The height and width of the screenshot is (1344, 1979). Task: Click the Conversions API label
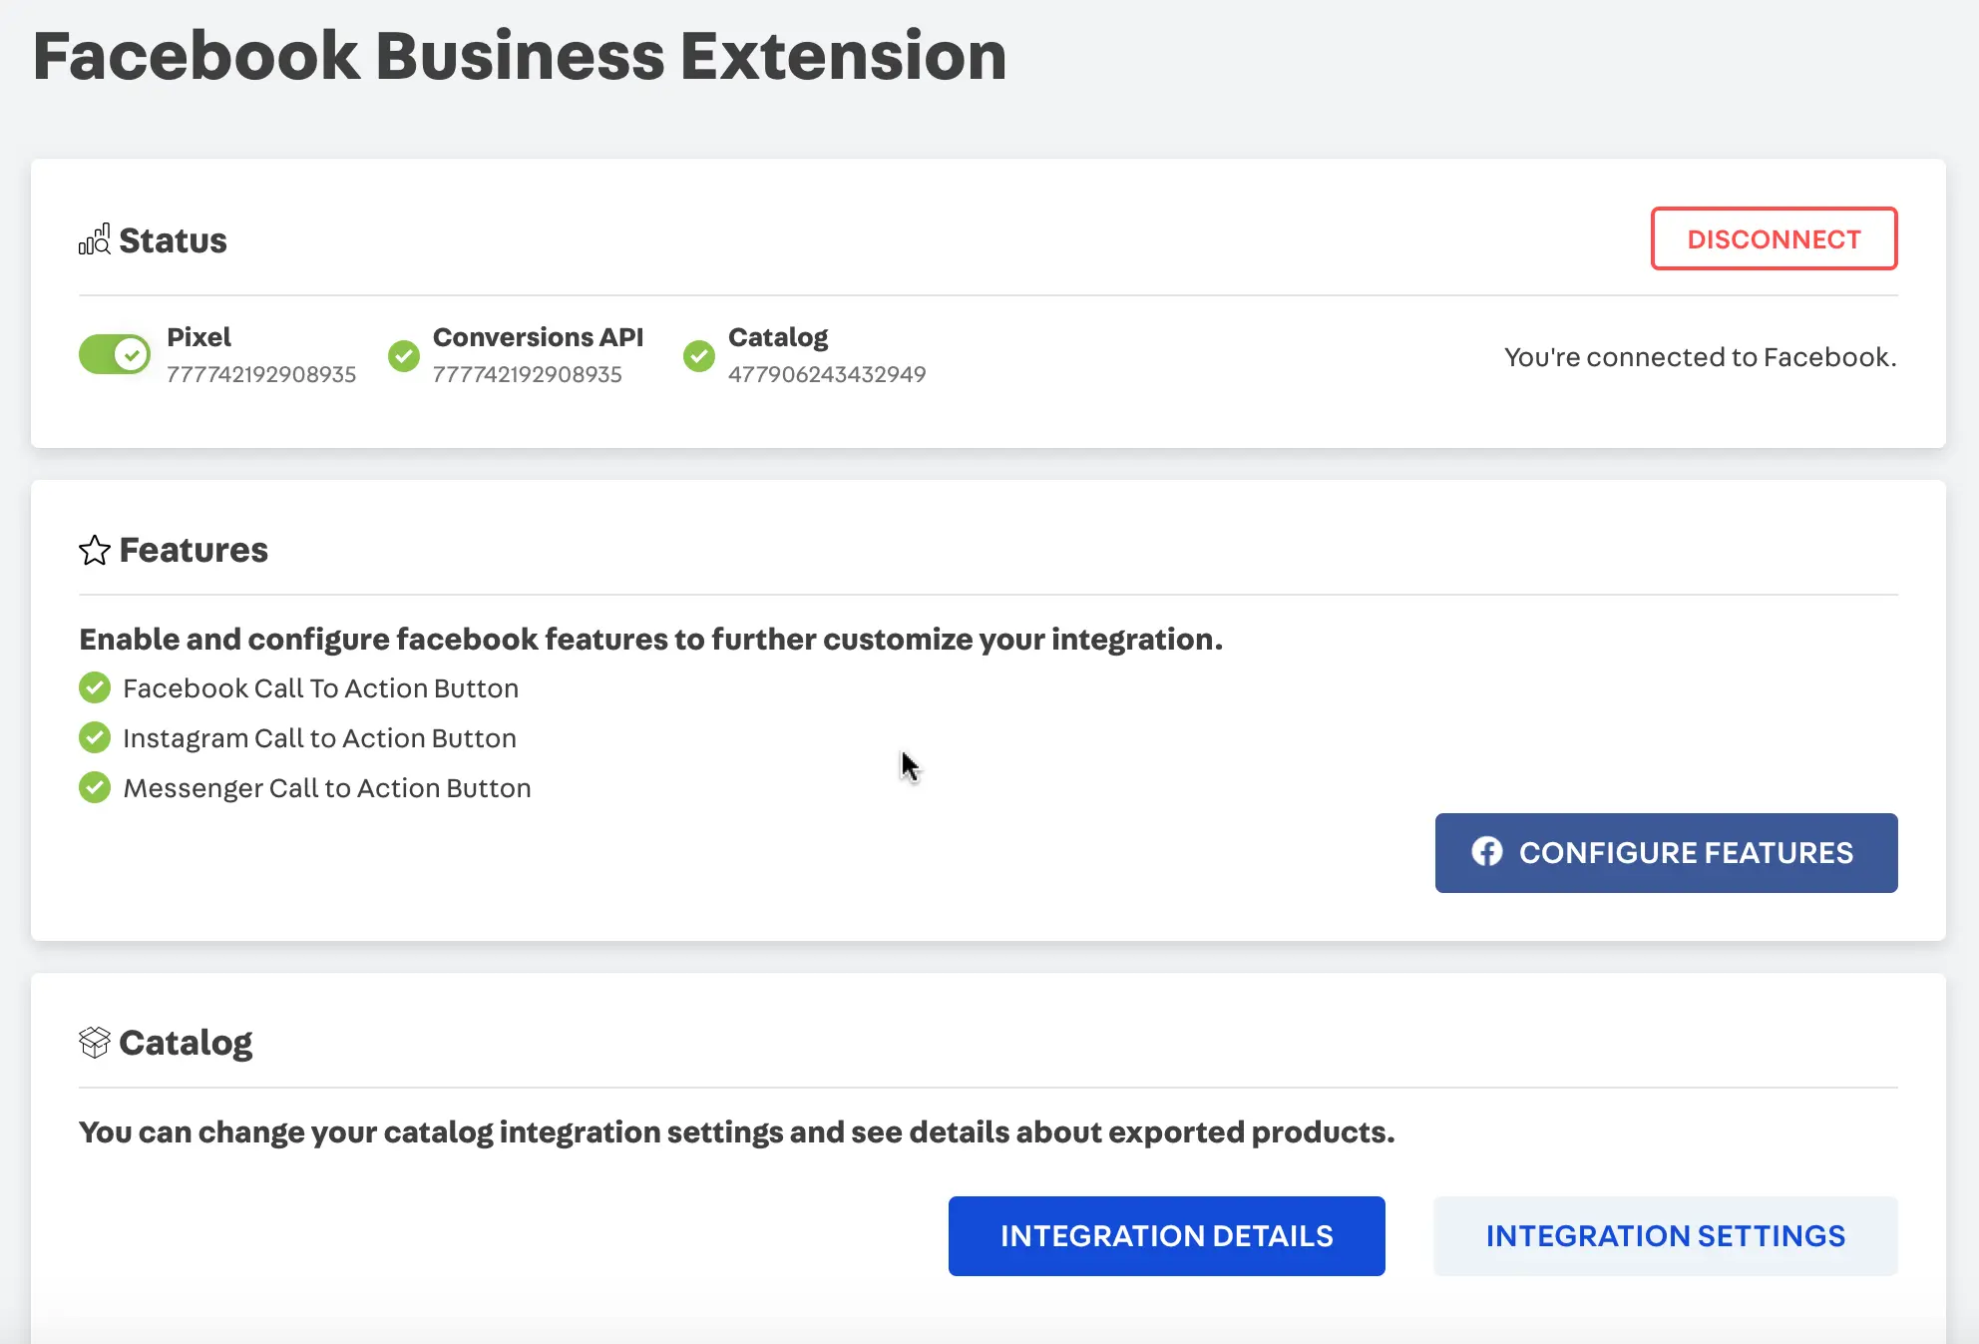(x=538, y=337)
